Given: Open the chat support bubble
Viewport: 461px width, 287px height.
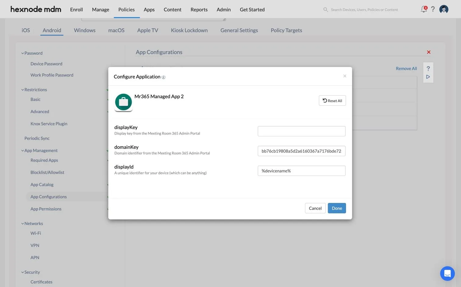Looking at the screenshot, I should [x=447, y=273].
